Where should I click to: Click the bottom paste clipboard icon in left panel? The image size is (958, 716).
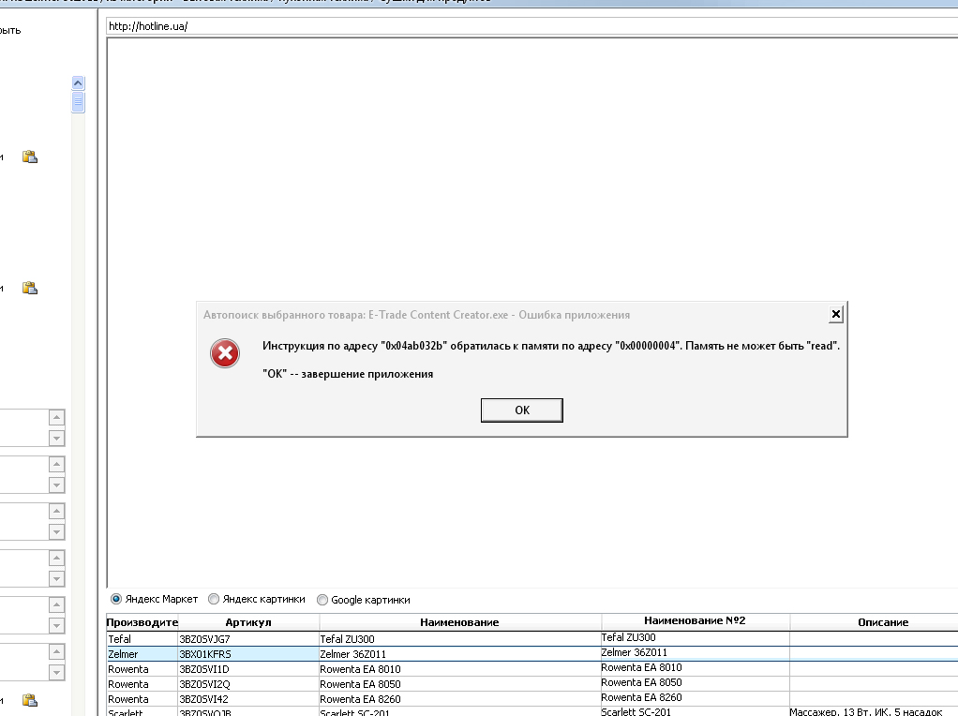point(30,700)
